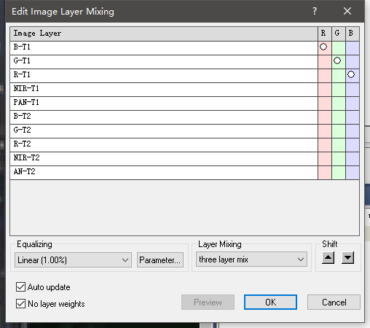Select the AN-T2 layer name
370x328 pixels.
click(25, 171)
